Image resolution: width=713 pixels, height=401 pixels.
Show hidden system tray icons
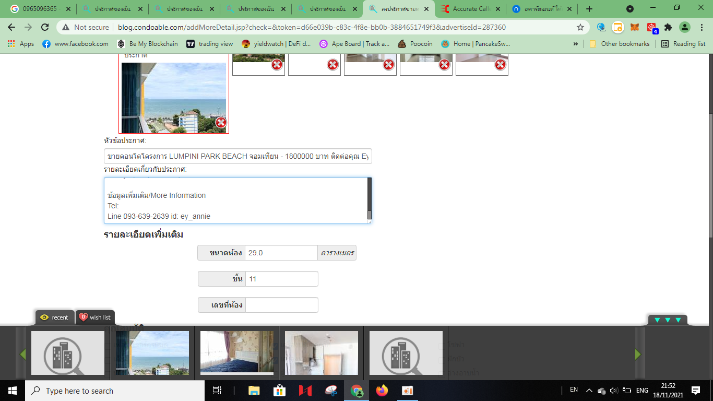coord(589,391)
